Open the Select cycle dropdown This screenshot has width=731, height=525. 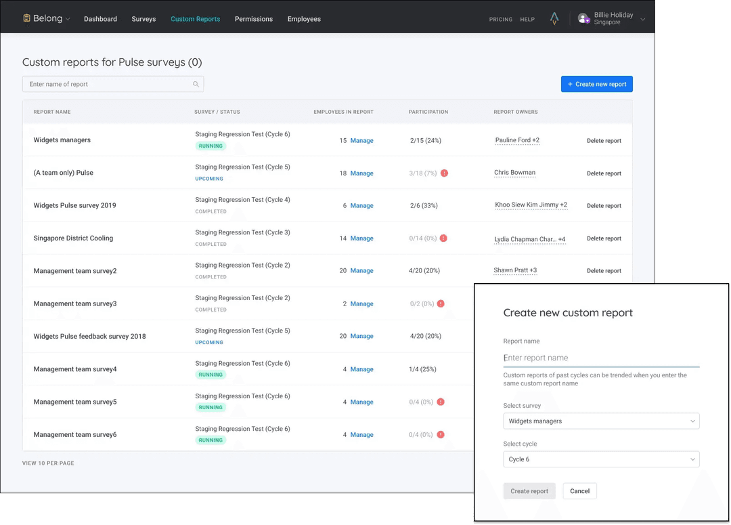pyautogui.click(x=601, y=459)
